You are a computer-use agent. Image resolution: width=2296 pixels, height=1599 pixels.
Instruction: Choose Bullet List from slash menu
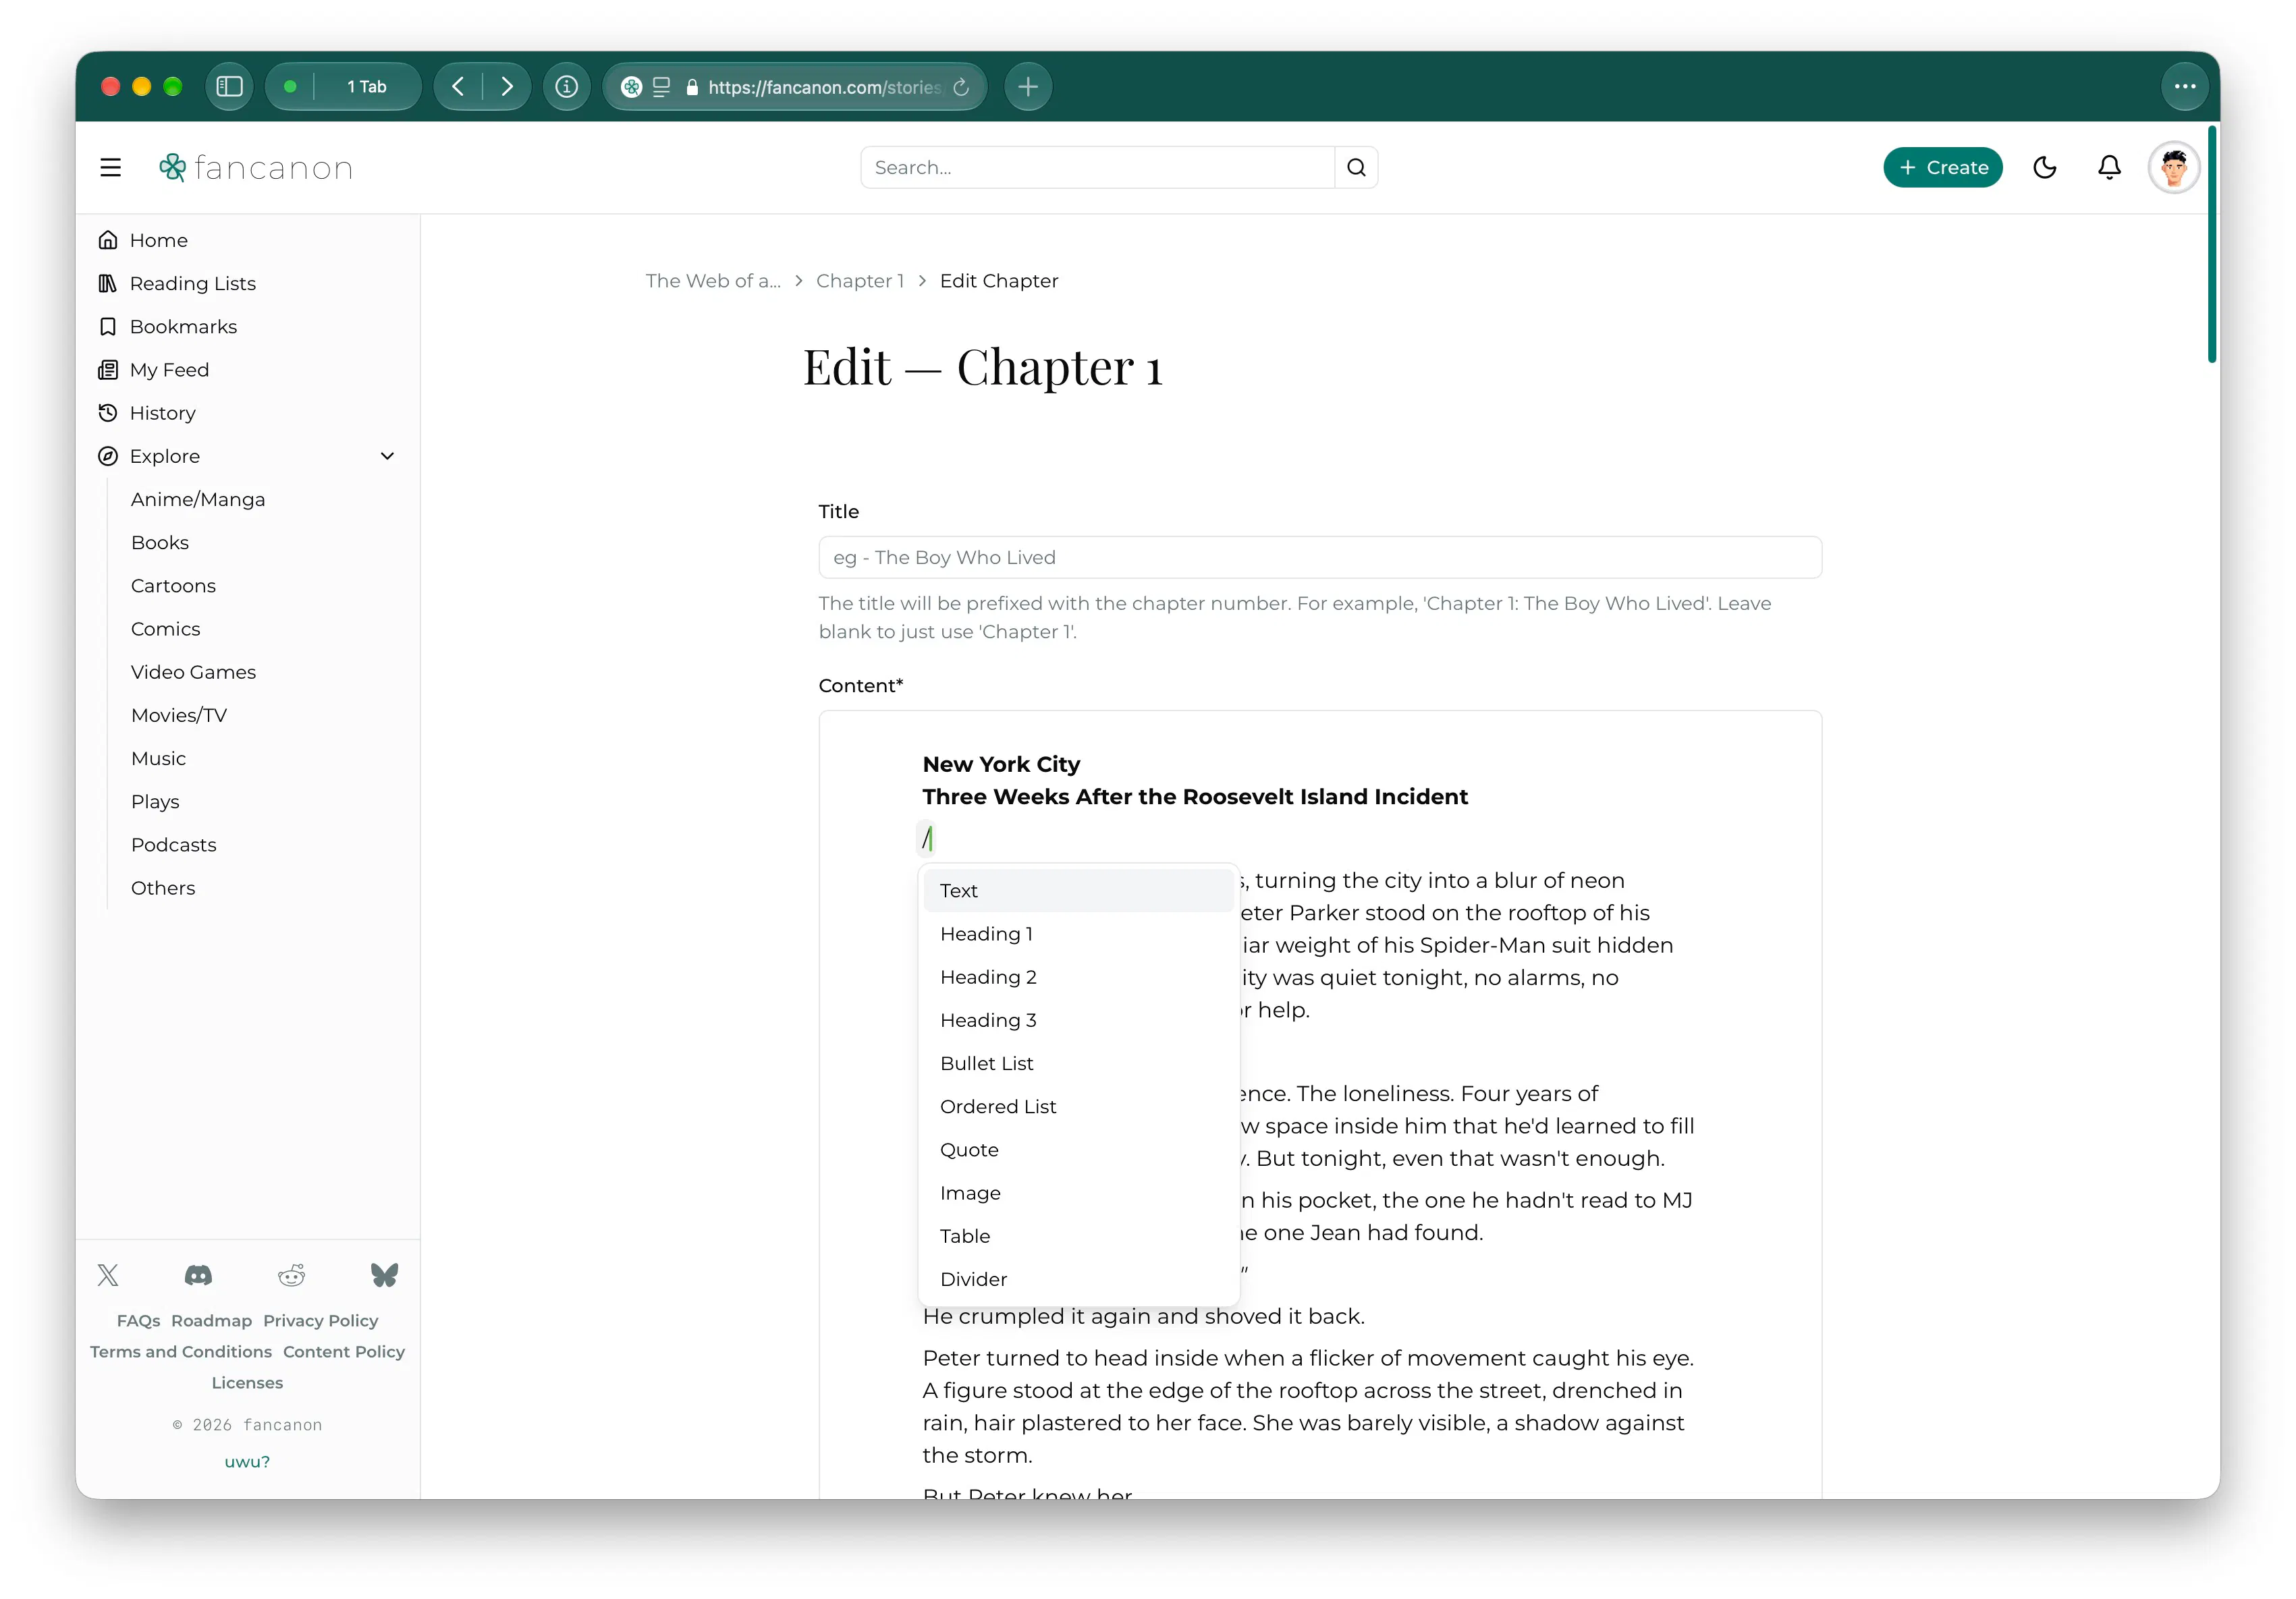pyautogui.click(x=1078, y=1063)
